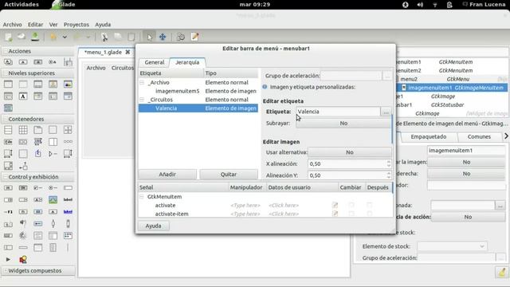Activate the blue drag-resize mode tool
Viewport: 510px width, 287px height.
click(x=163, y=37)
